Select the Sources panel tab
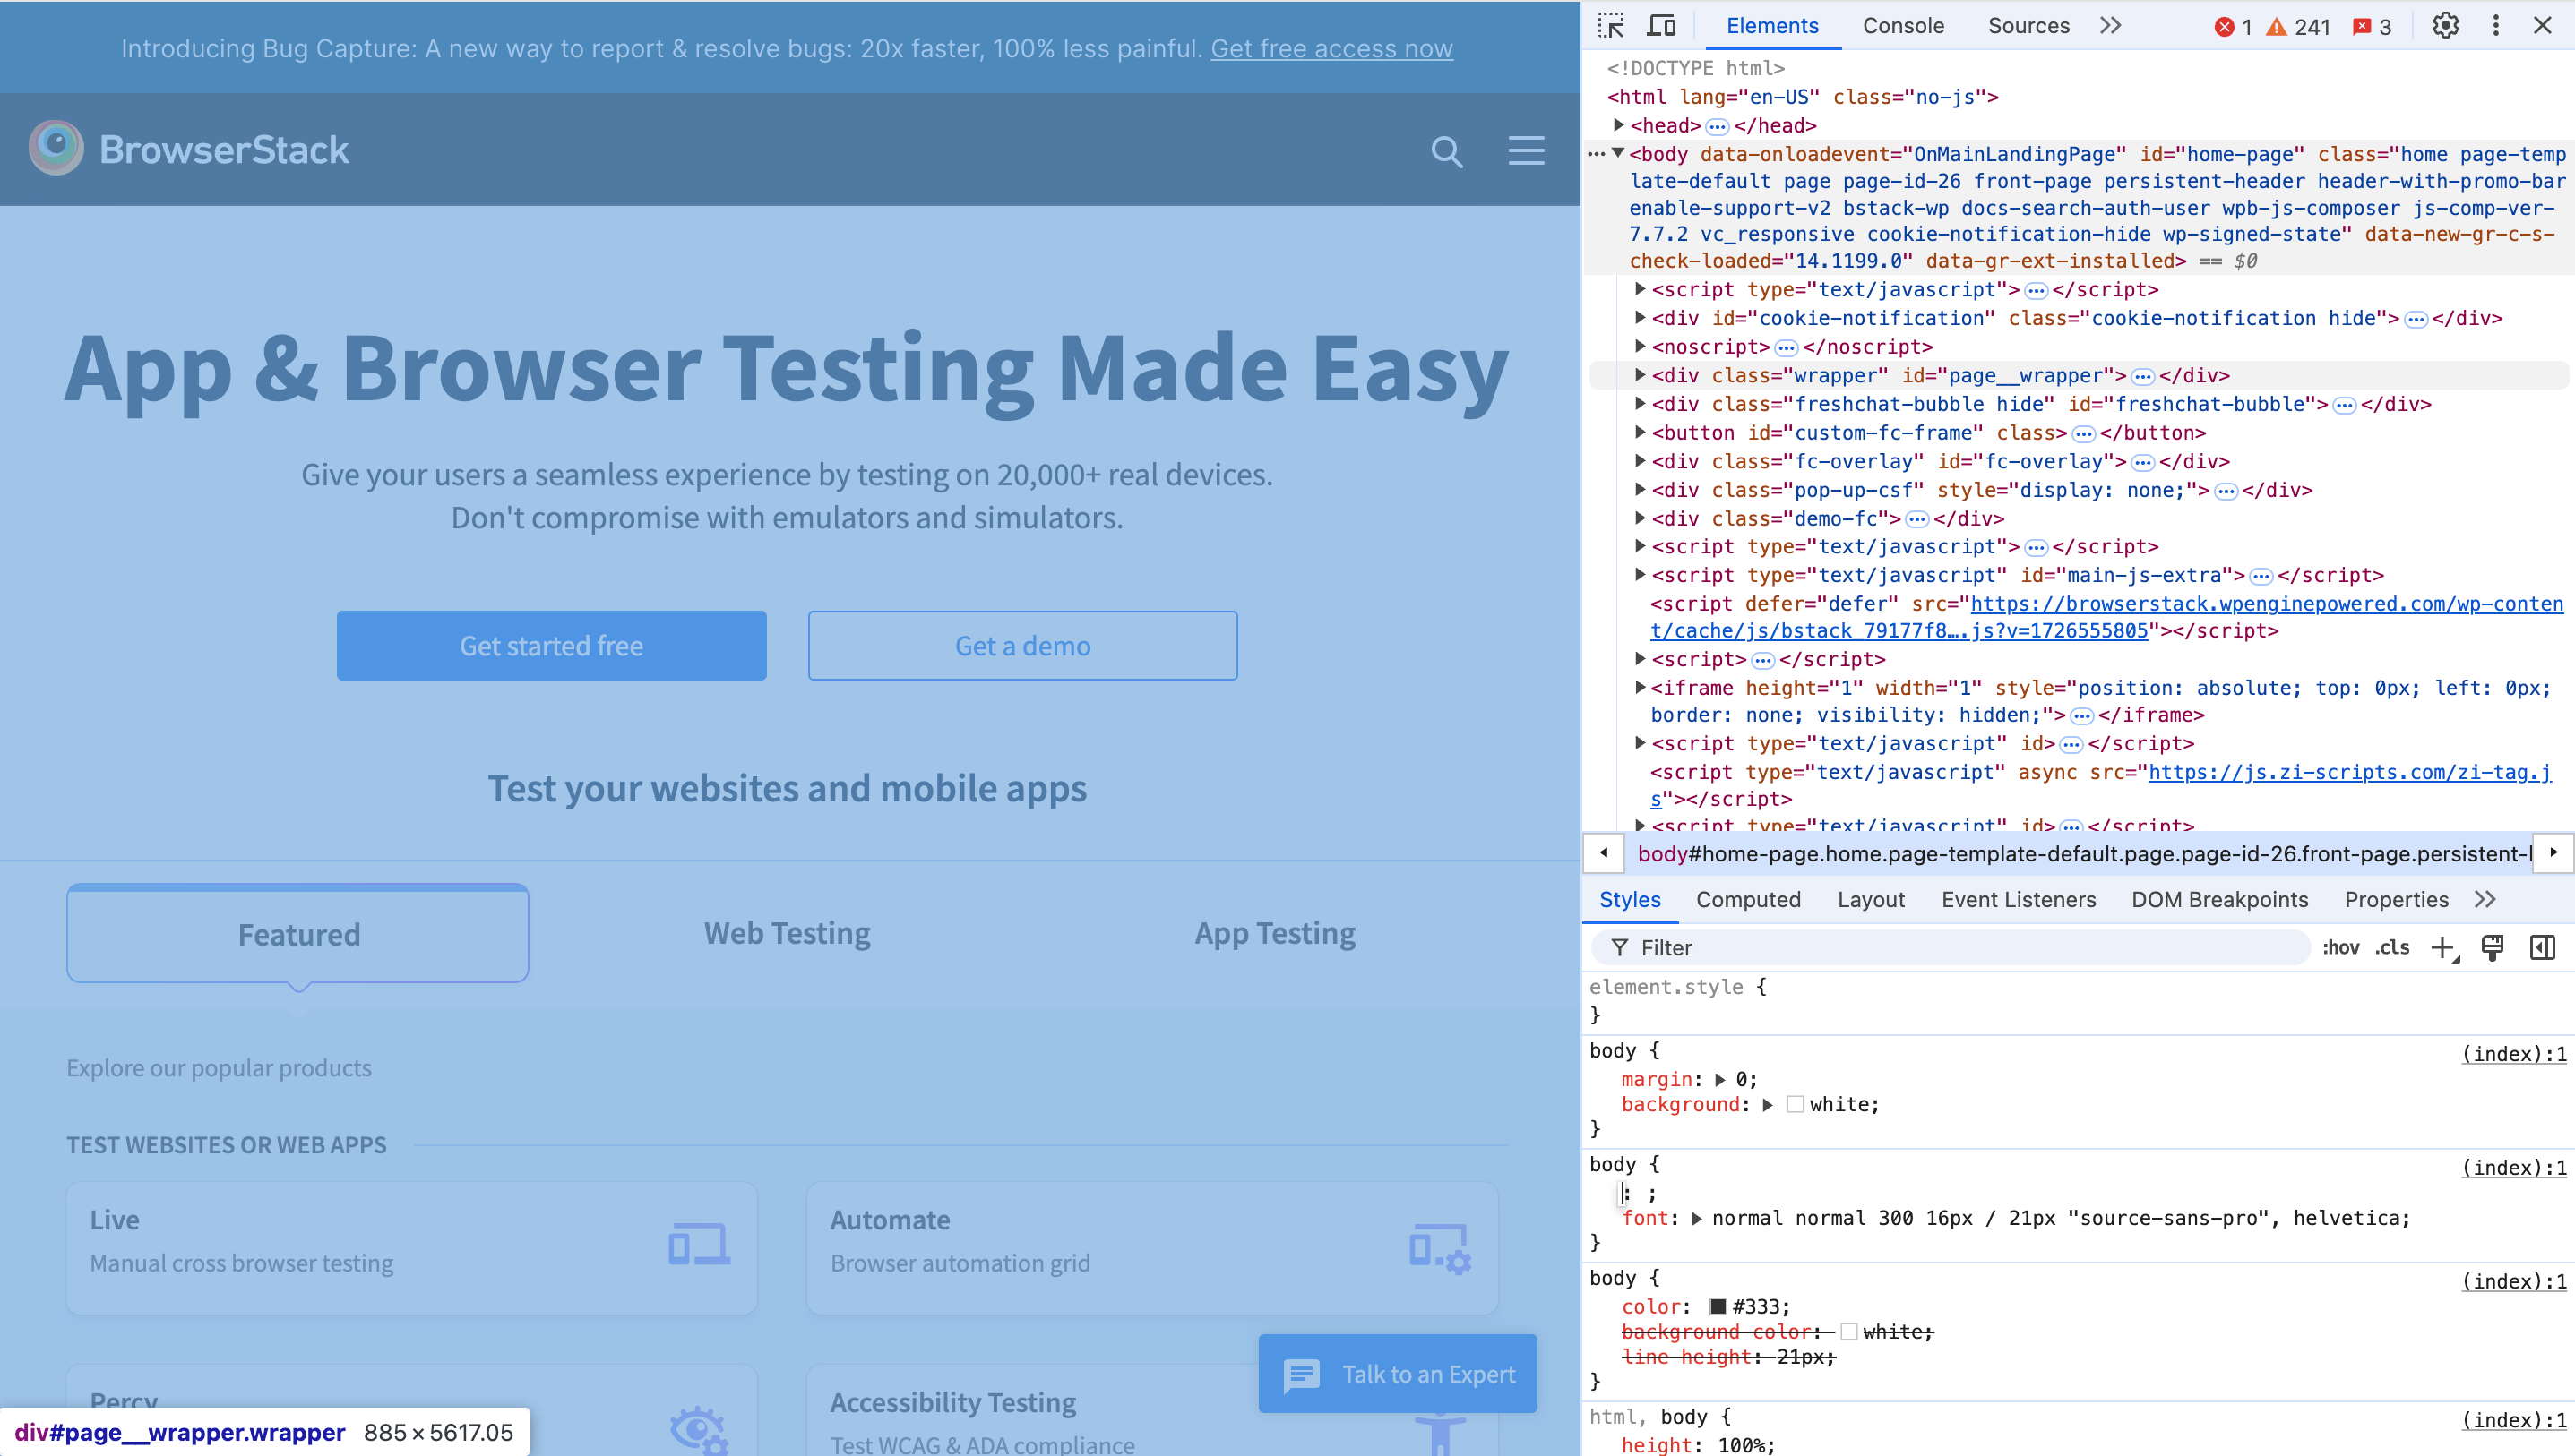This screenshot has height=1456, width=2575. point(2028,25)
